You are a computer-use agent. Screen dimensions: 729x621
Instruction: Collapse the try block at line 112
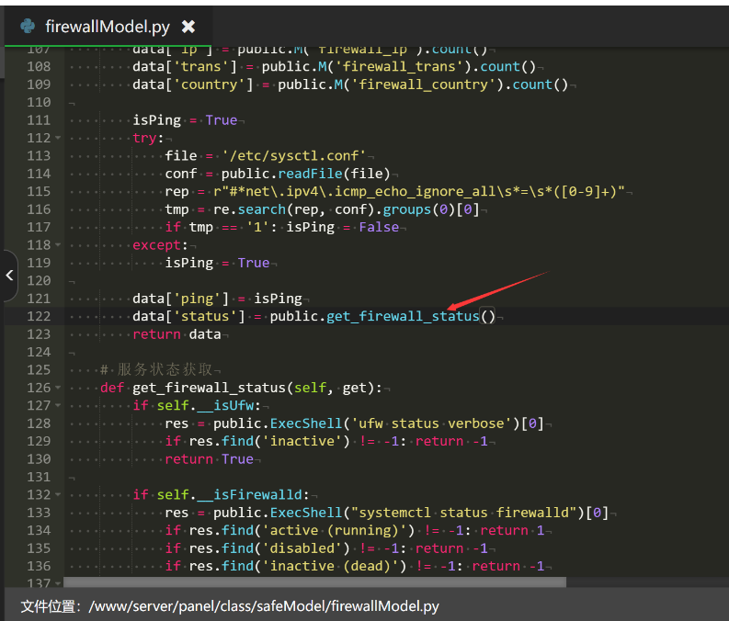coord(58,138)
